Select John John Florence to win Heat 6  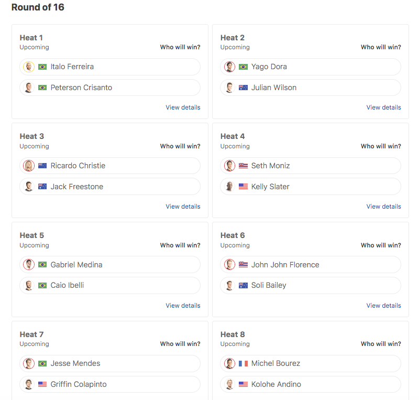pos(311,265)
